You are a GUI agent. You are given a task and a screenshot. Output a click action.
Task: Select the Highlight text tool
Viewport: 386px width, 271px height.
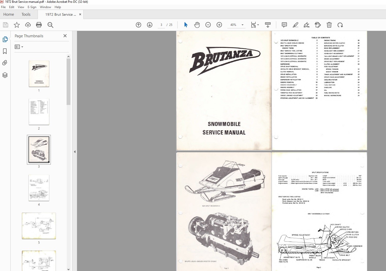[296, 25]
